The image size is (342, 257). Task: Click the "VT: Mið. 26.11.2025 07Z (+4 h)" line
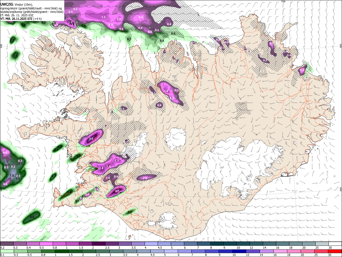[21, 19]
